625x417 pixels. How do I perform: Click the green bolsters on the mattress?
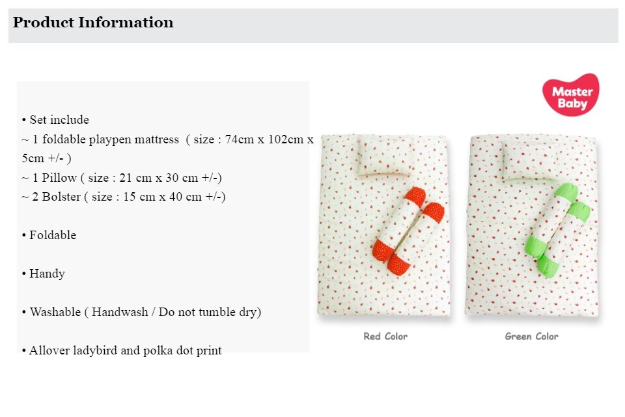(558, 229)
